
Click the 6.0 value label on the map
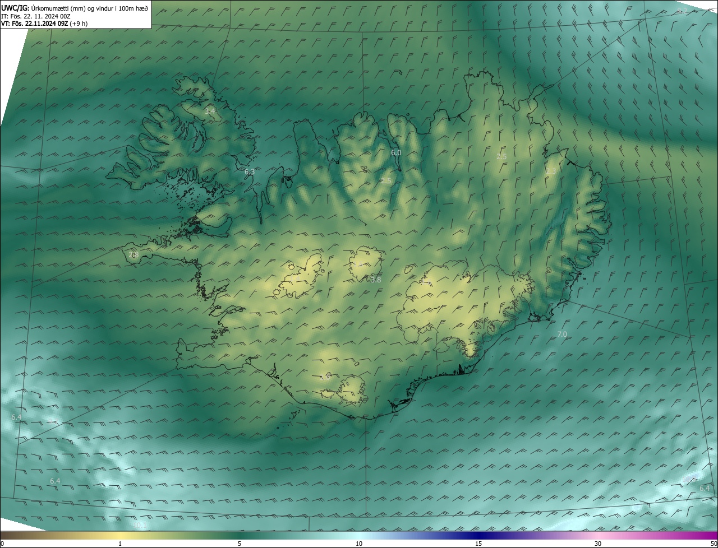point(396,152)
